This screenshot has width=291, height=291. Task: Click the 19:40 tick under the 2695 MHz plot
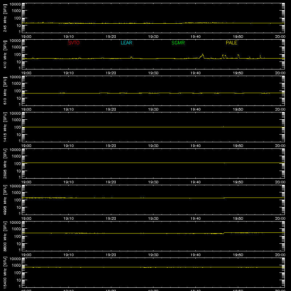(x=196, y=182)
